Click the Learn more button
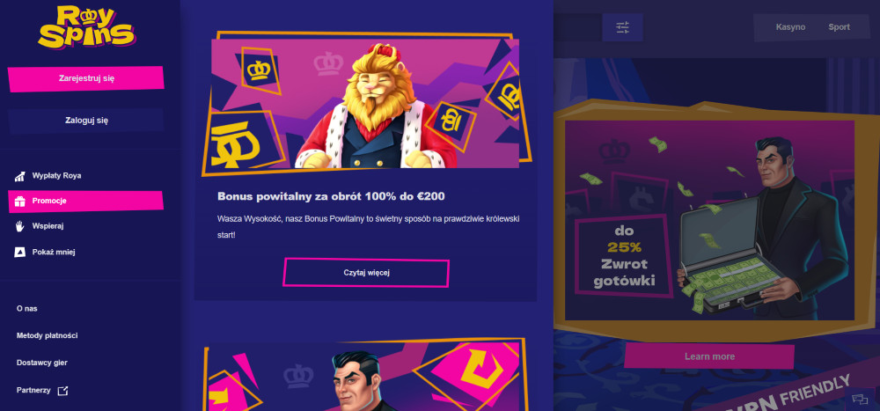Viewport: 880px width, 411px height. (709, 356)
